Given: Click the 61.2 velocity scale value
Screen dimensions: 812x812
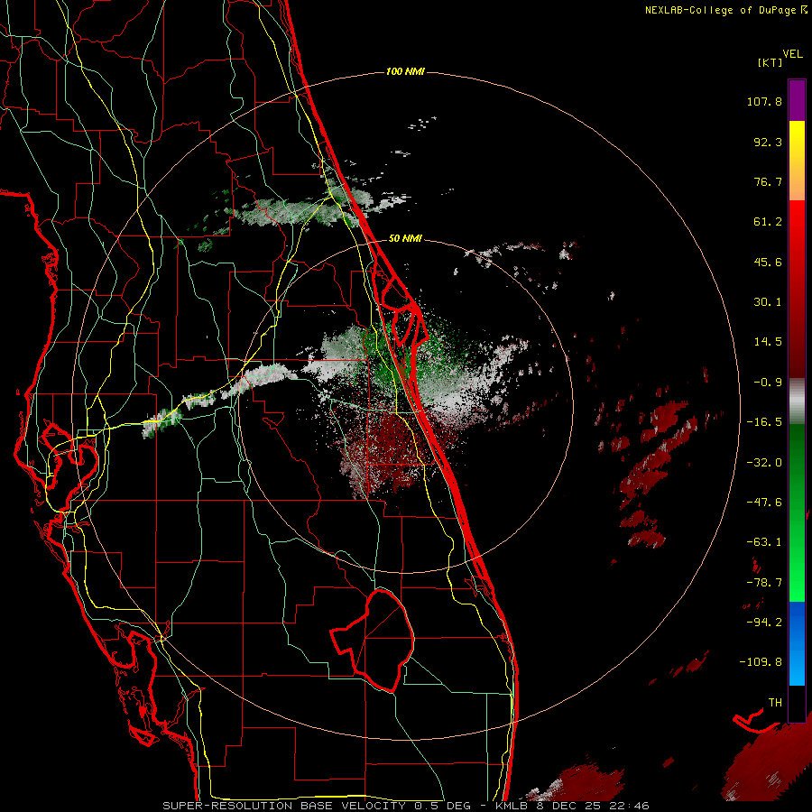Looking at the screenshot, I should coord(768,222).
